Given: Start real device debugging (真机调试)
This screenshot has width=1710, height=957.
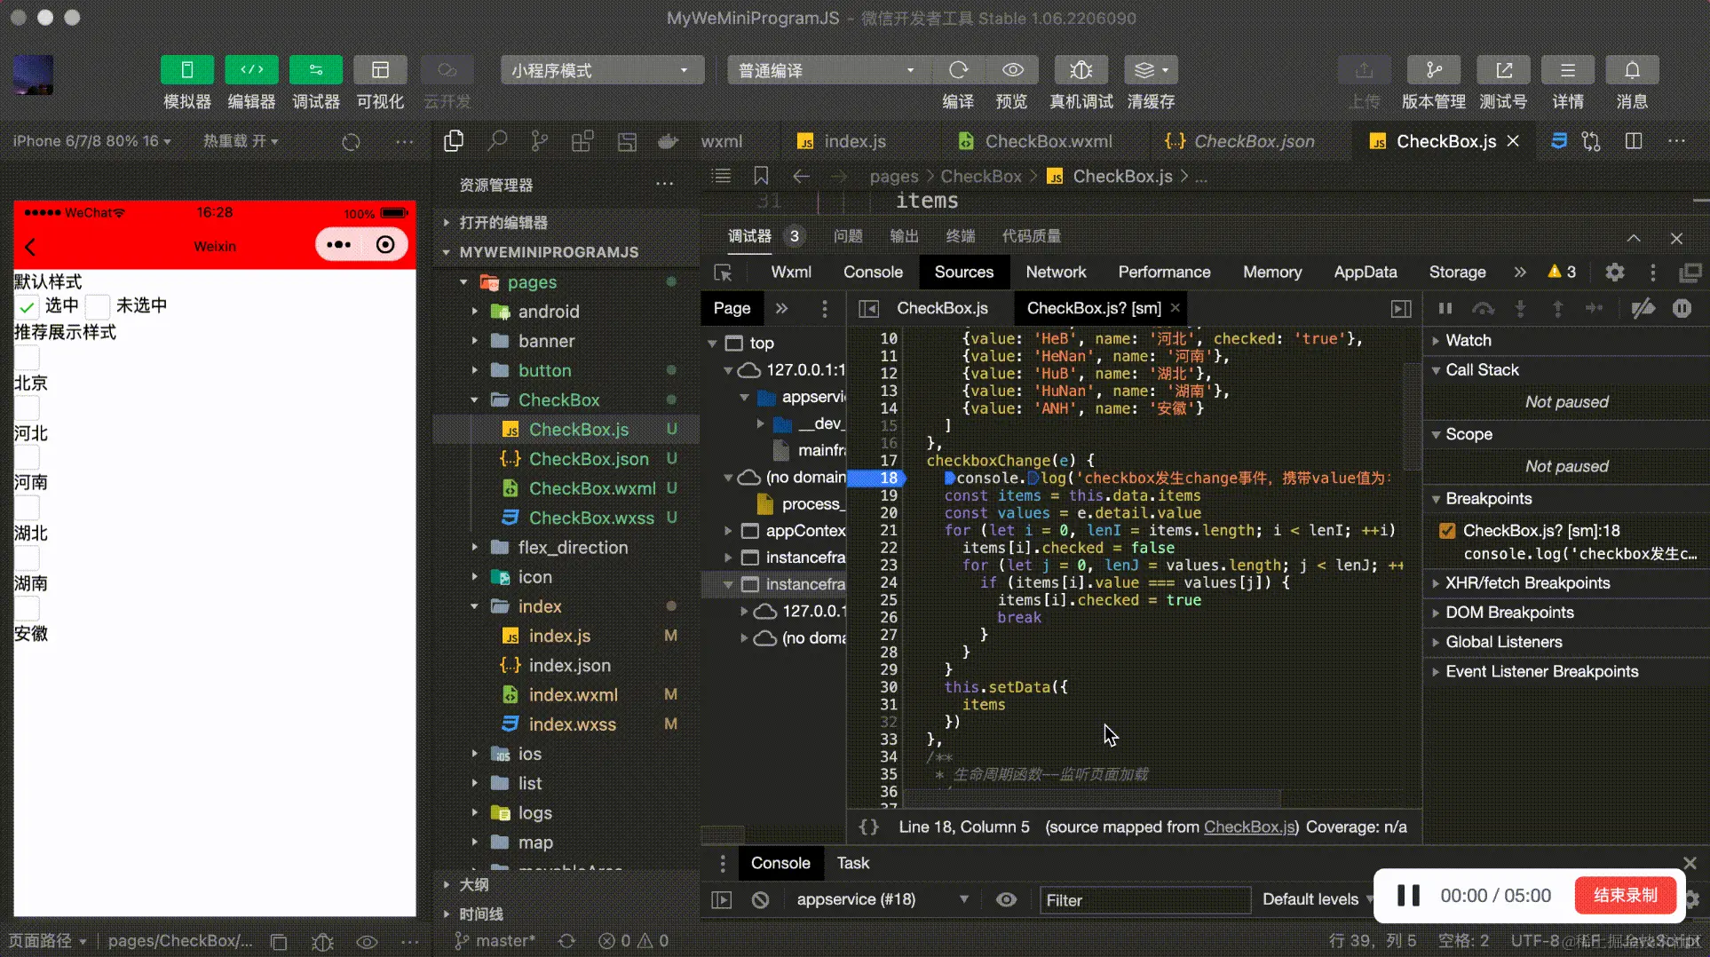Looking at the screenshot, I should (1081, 70).
